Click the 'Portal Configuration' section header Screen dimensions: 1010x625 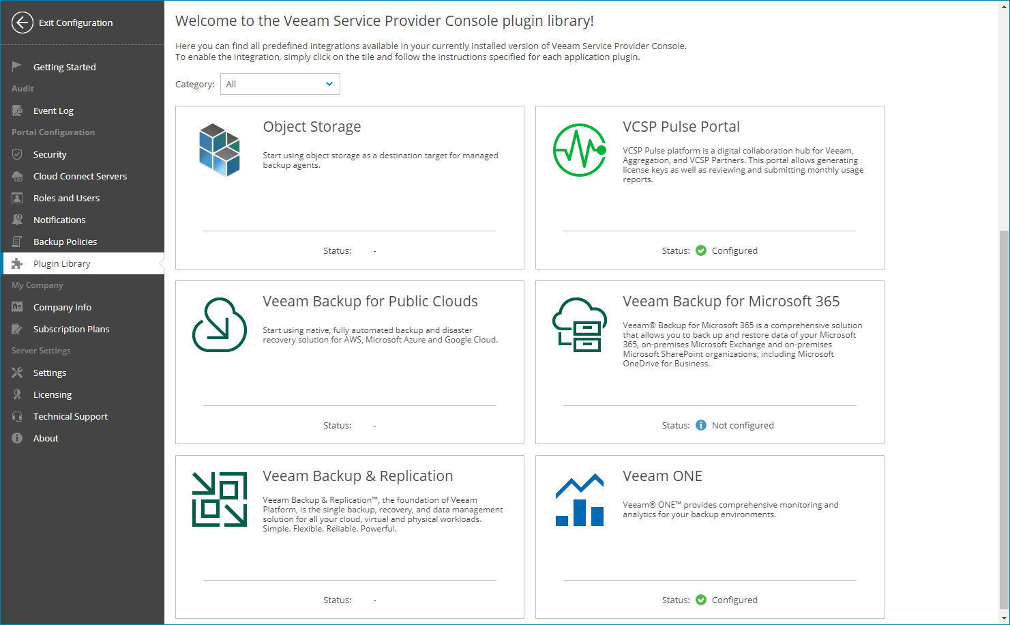tap(53, 132)
